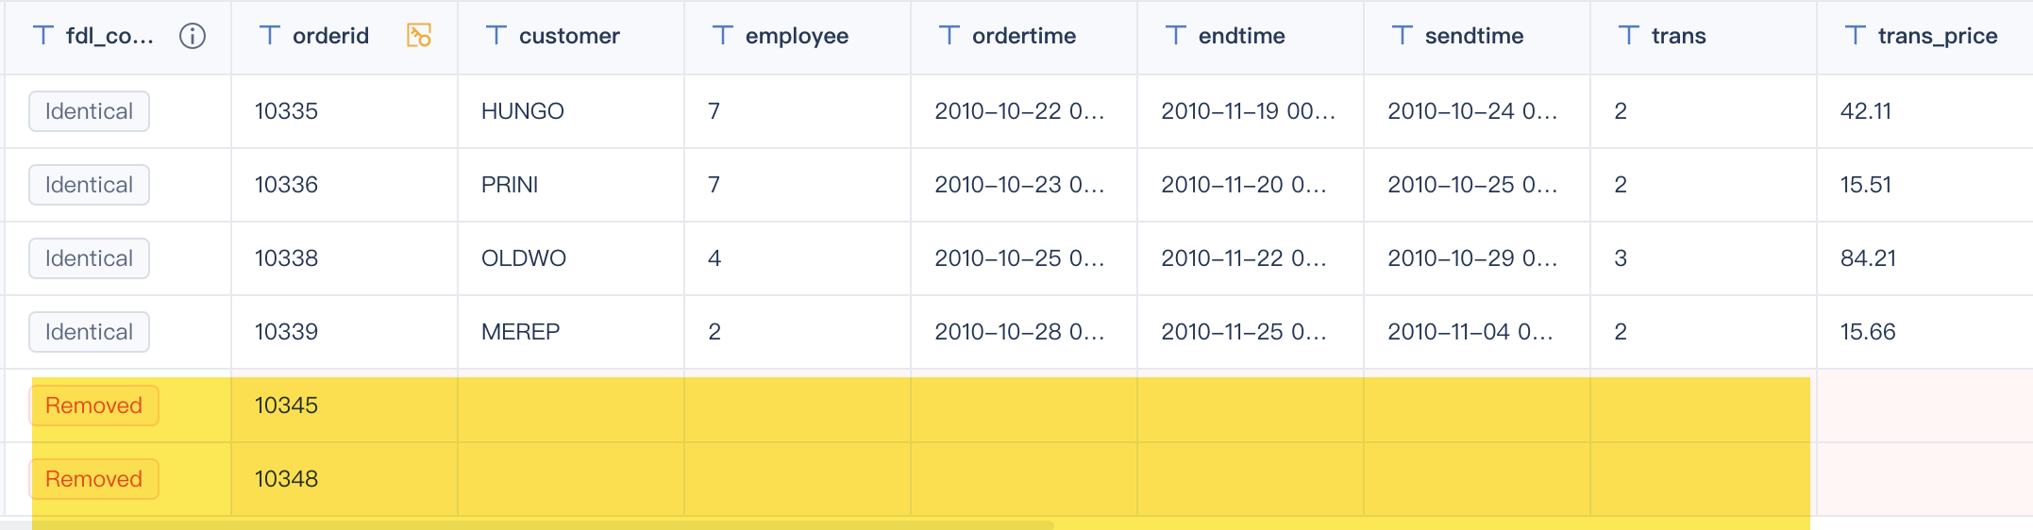Select the MEREP customer cell
The width and height of the screenshot is (2033, 530).
coord(521,332)
